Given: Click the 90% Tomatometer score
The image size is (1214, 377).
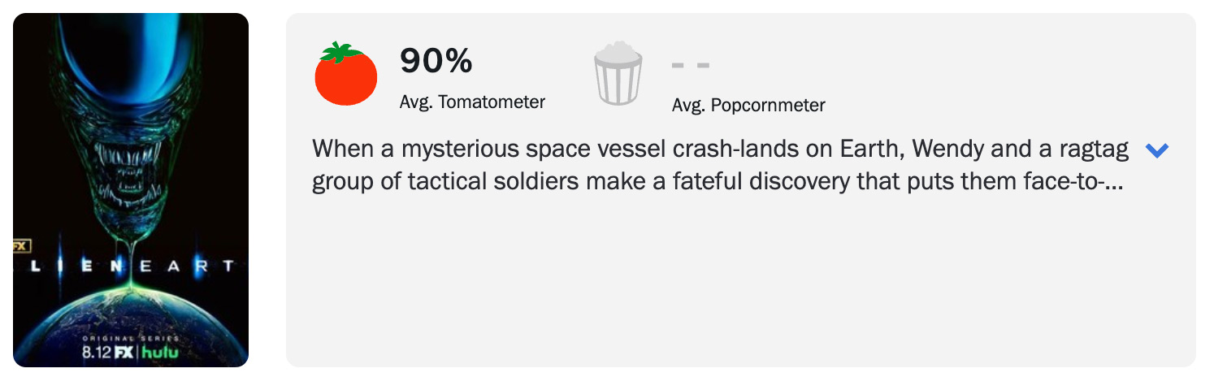Looking at the screenshot, I should [x=436, y=61].
